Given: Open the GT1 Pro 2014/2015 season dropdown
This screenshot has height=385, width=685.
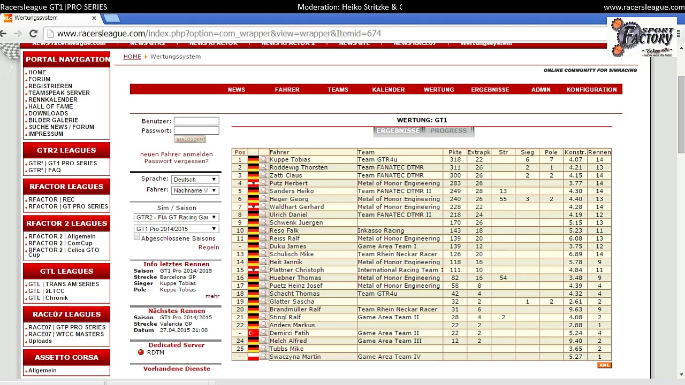Looking at the screenshot, I should coord(176,229).
